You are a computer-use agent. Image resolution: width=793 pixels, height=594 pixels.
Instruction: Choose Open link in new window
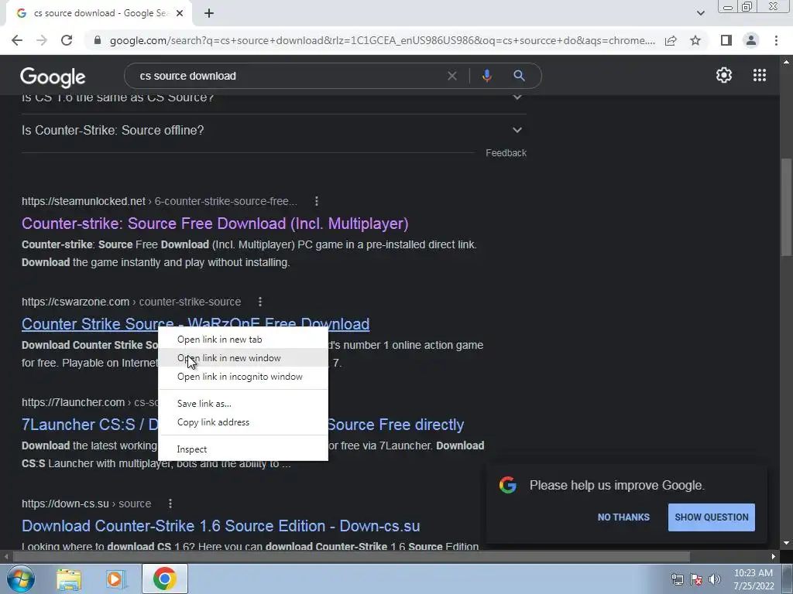(x=243, y=358)
